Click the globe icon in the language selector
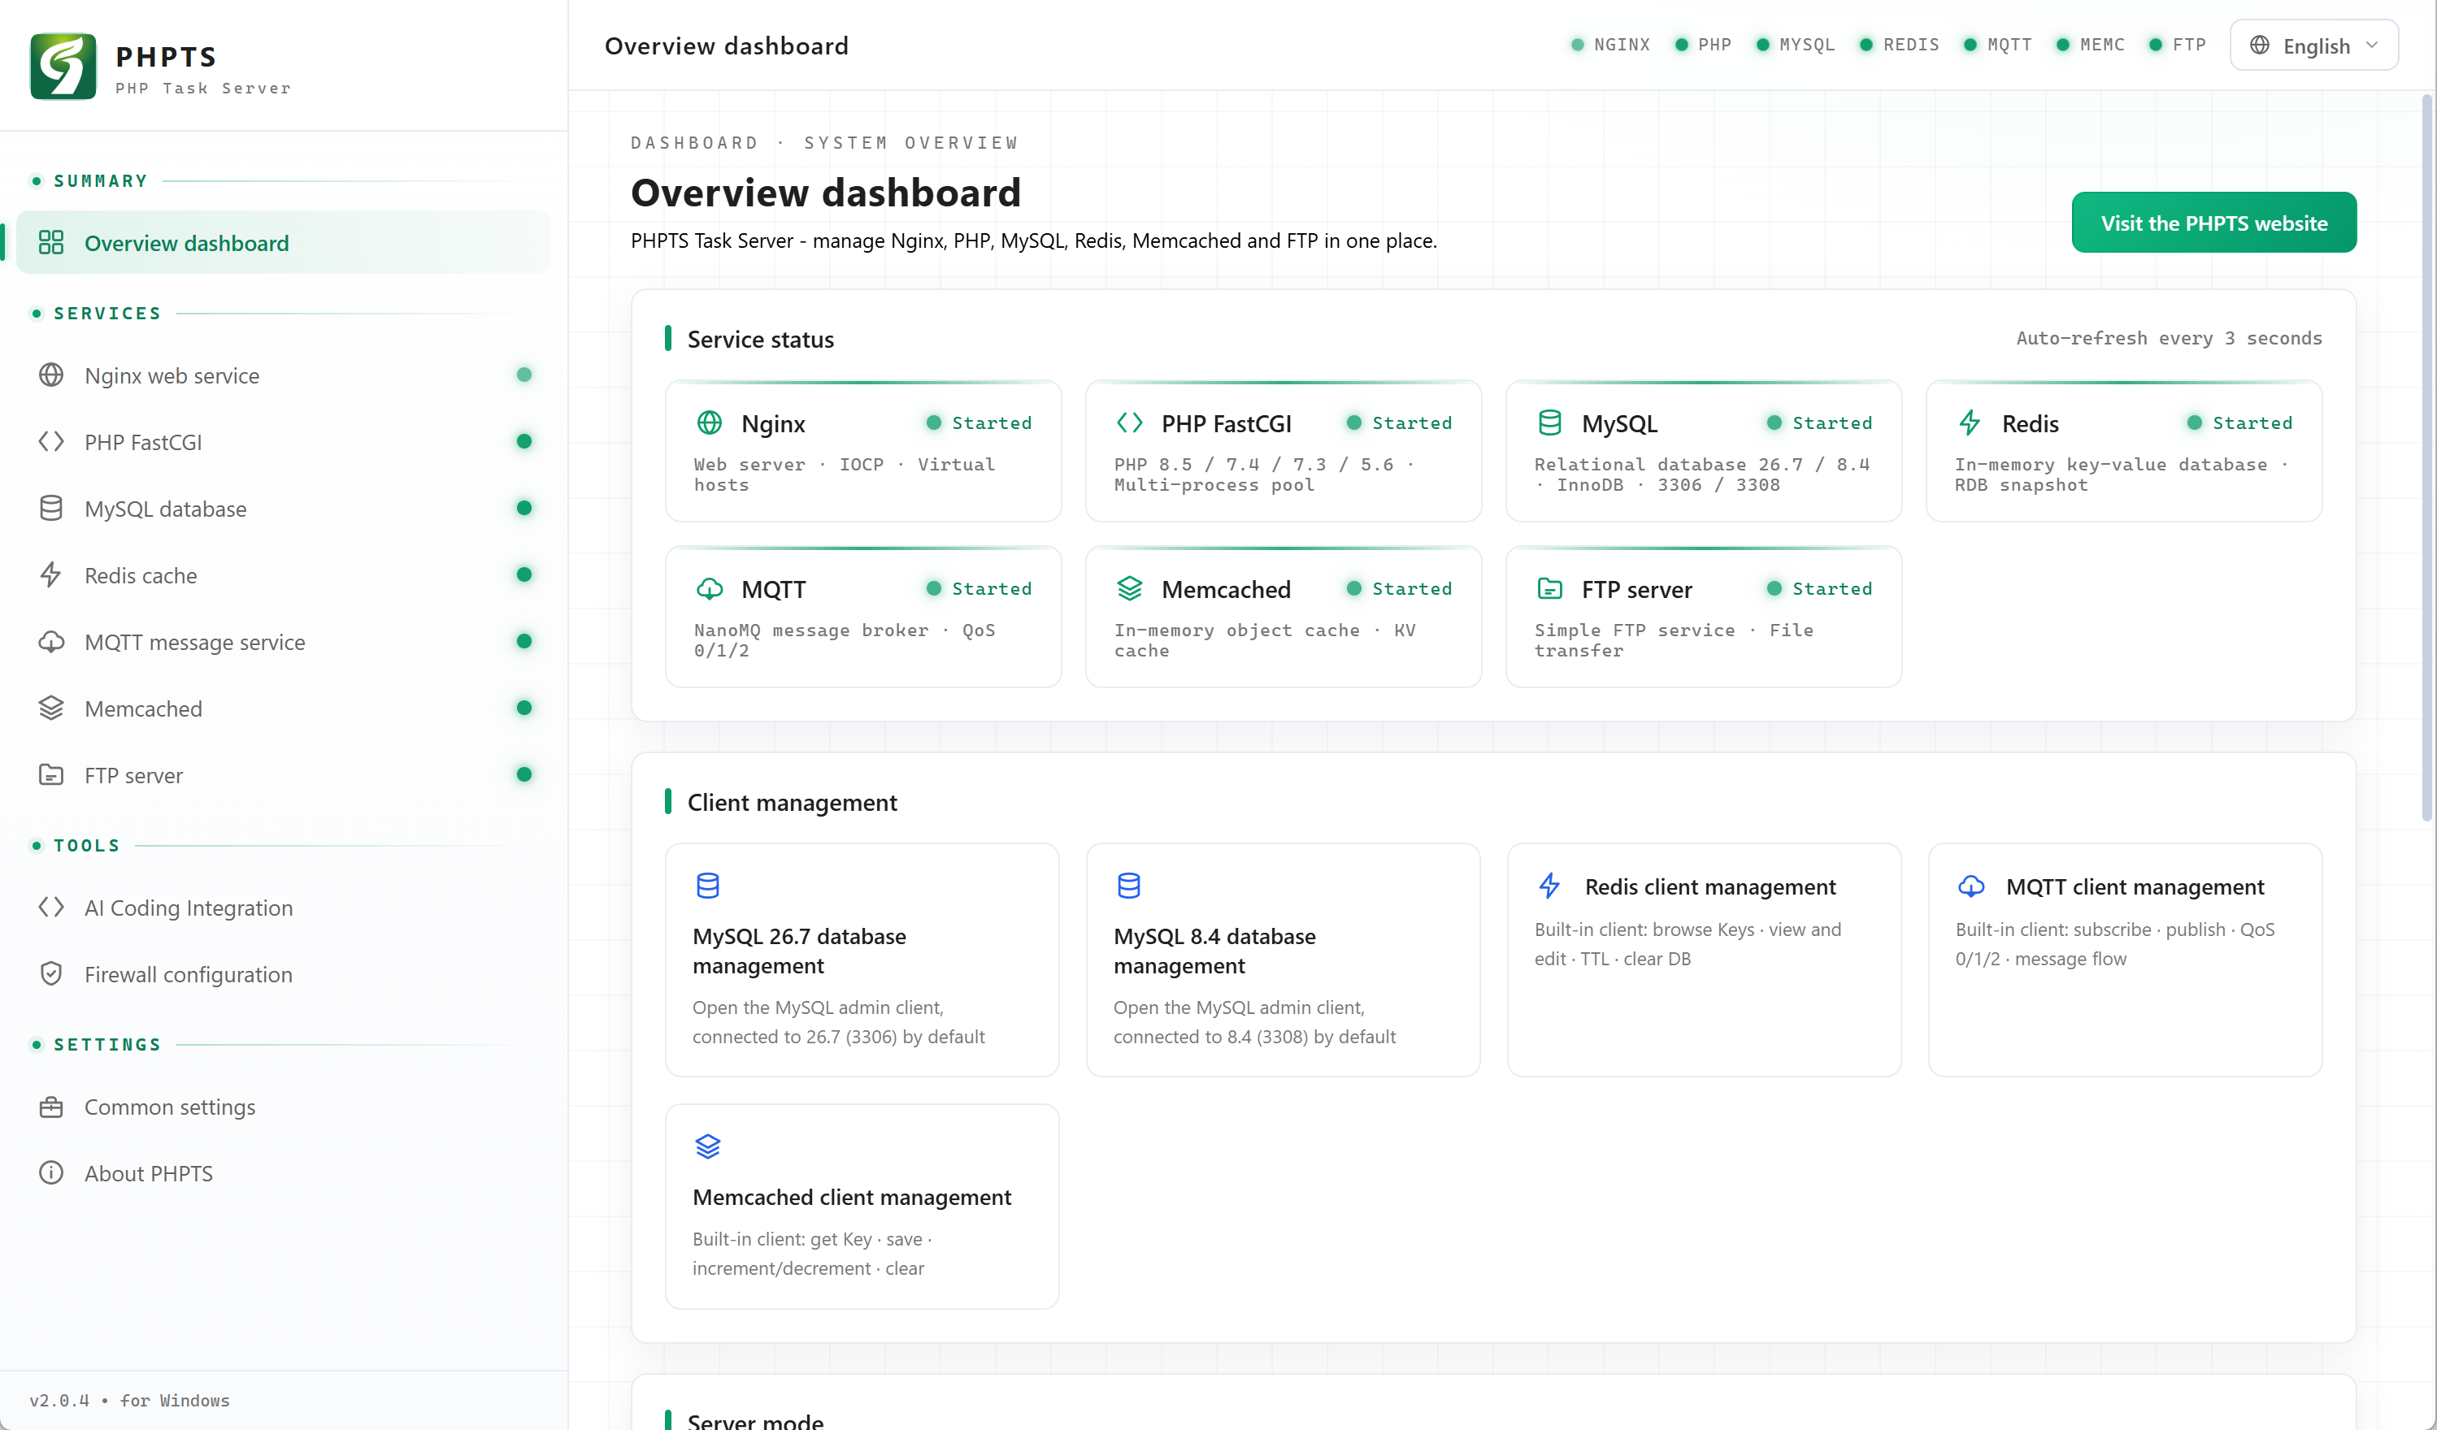Screen dimensions: 2437x1430 click(2260, 45)
